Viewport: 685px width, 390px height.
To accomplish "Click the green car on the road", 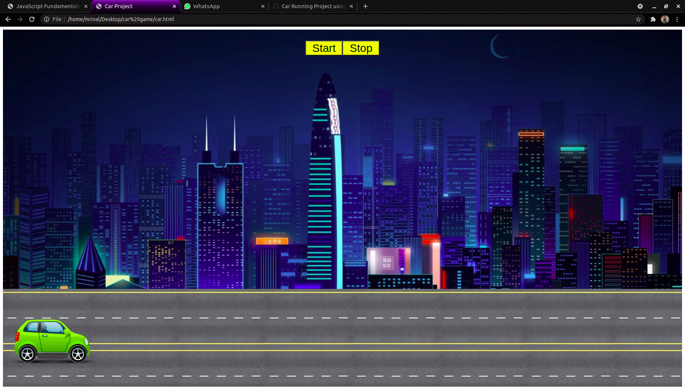I will [52, 341].
